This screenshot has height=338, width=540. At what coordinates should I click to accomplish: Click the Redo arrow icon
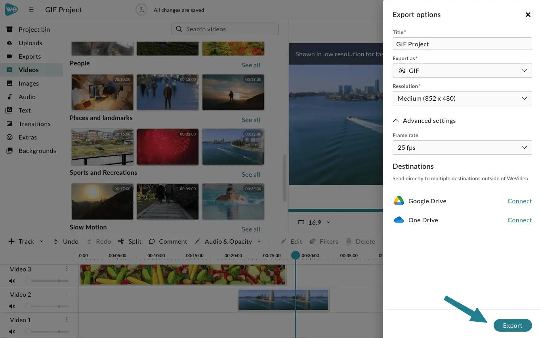point(89,241)
